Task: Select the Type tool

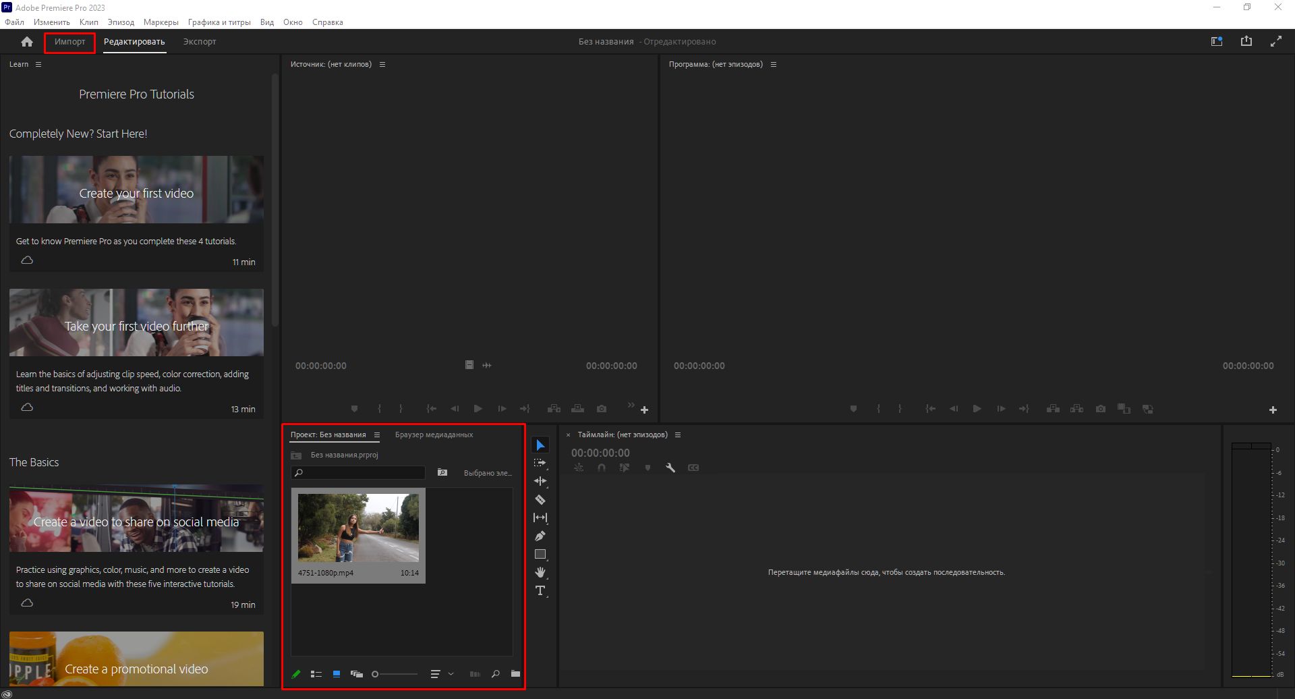Action: coord(540,591)
